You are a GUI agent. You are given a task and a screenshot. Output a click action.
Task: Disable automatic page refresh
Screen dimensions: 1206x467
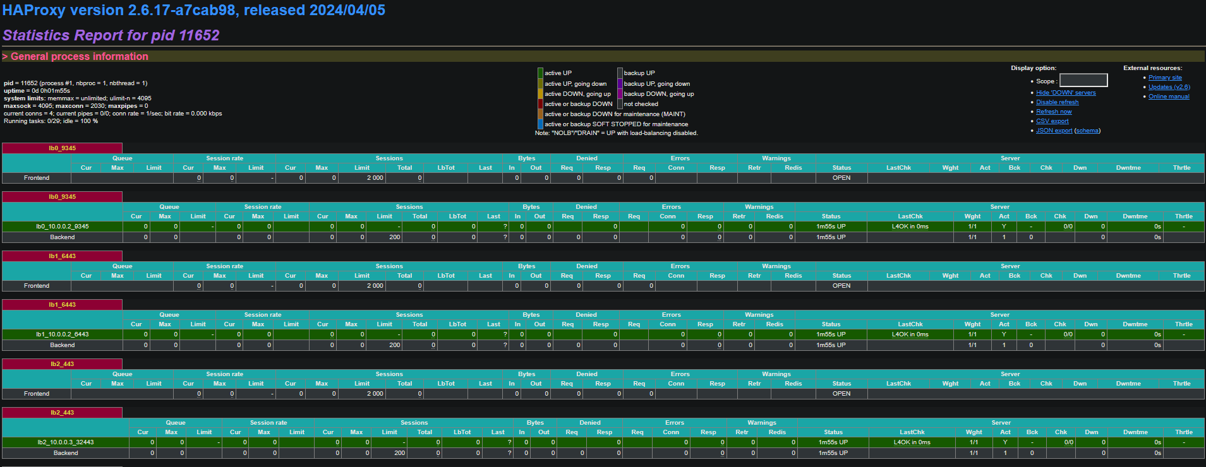pos(1057,102)
